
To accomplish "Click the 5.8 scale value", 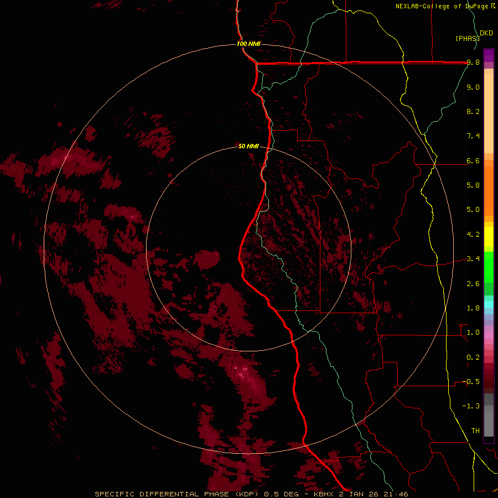I will pos(473,185).
